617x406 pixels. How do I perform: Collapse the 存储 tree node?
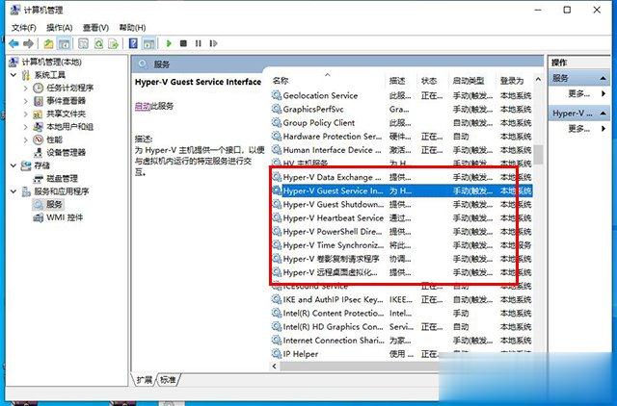point(13,165)
